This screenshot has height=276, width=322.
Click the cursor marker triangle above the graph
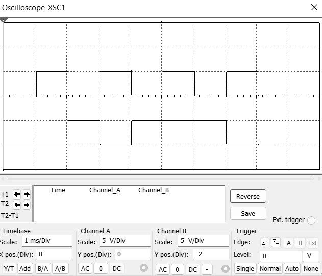[4, 20]
